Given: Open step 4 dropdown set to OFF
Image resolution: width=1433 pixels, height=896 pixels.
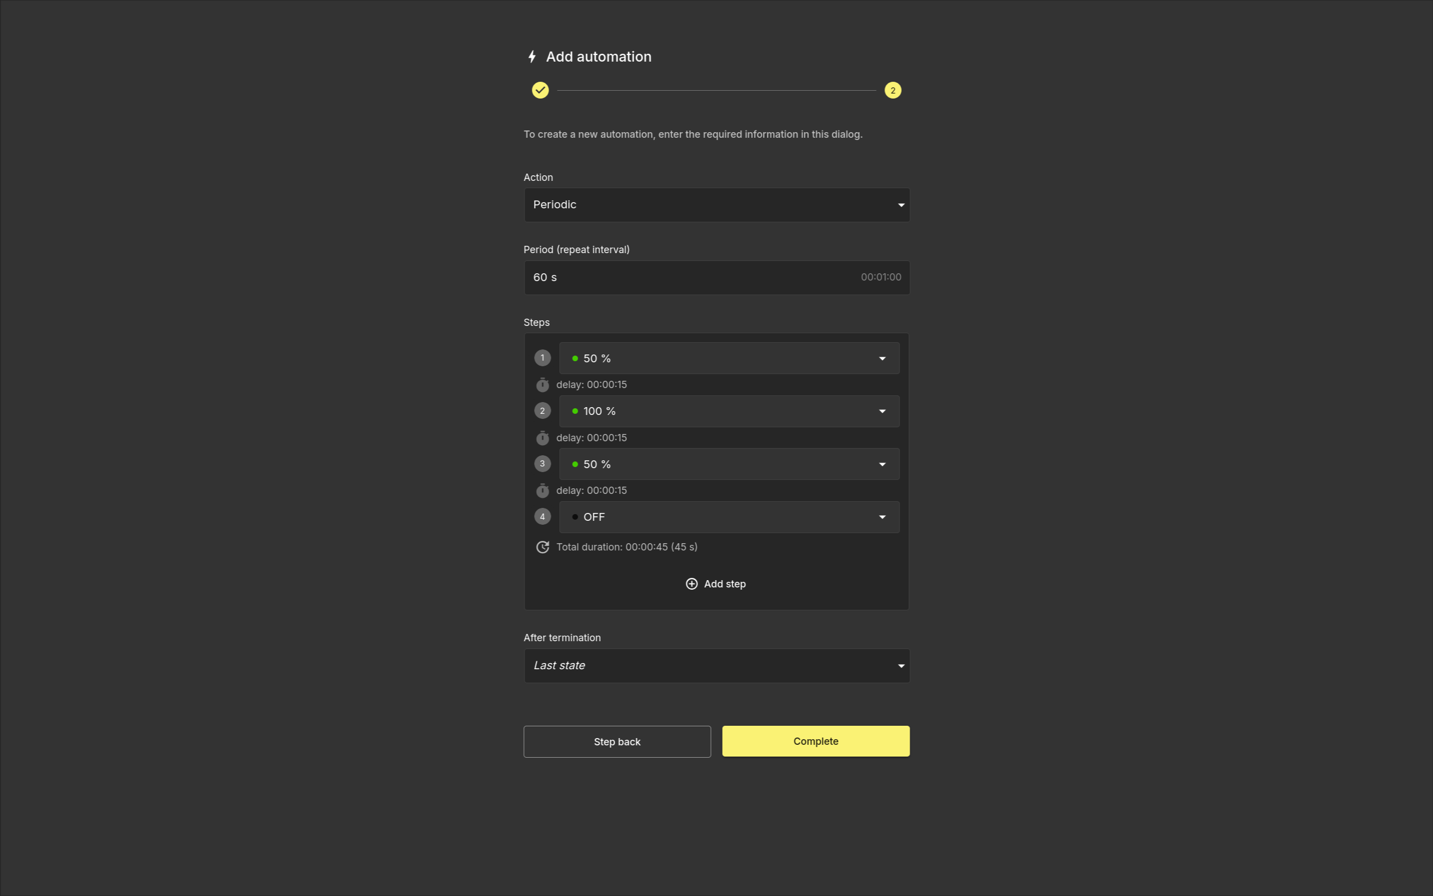Looking at the screenshot, I should point(729,517).
